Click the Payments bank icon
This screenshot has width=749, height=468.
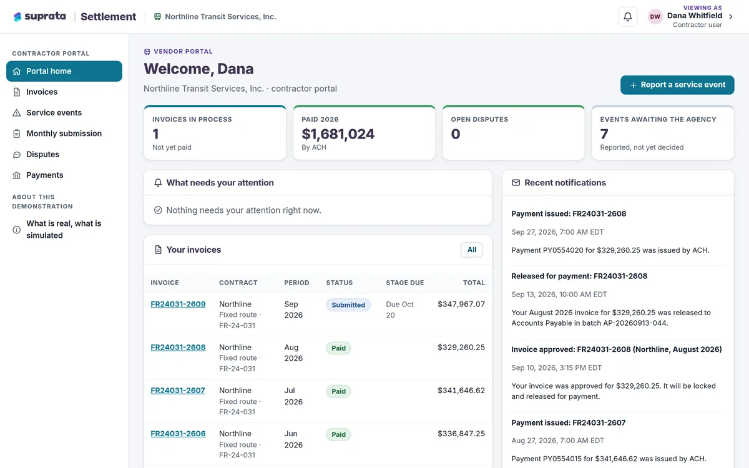[17, 175]
